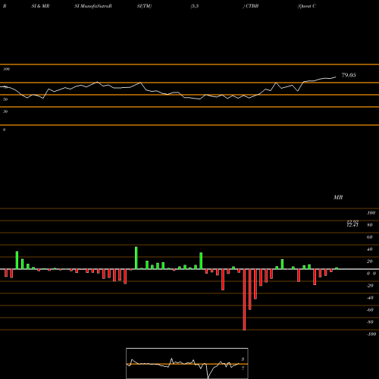Click the 80 label on MR axis
379x379 pixels.
pos(369,225)
